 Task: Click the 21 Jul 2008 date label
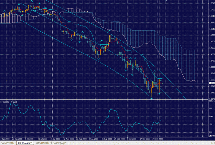[x=43, y=139]
